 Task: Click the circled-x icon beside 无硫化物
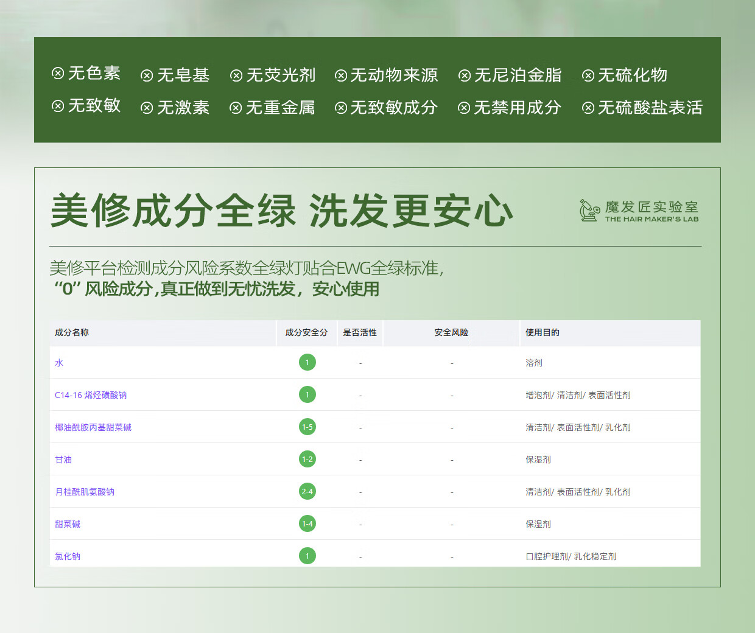[x=588, y=75]
